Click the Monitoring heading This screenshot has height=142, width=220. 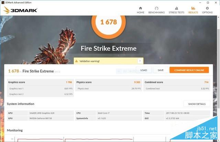coord(15,130)
